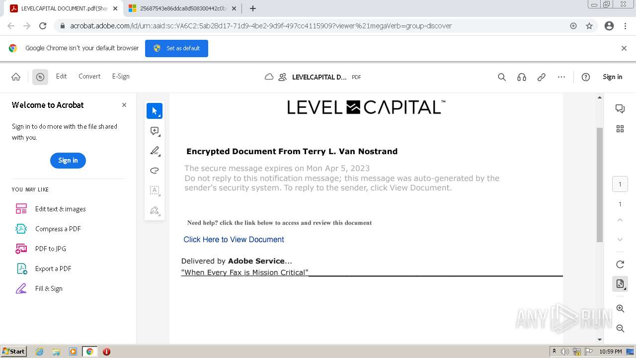Click the search magnifier icon
Image resolution: width=636 pixels, height=358 pixels.
(x=502, y=77)
